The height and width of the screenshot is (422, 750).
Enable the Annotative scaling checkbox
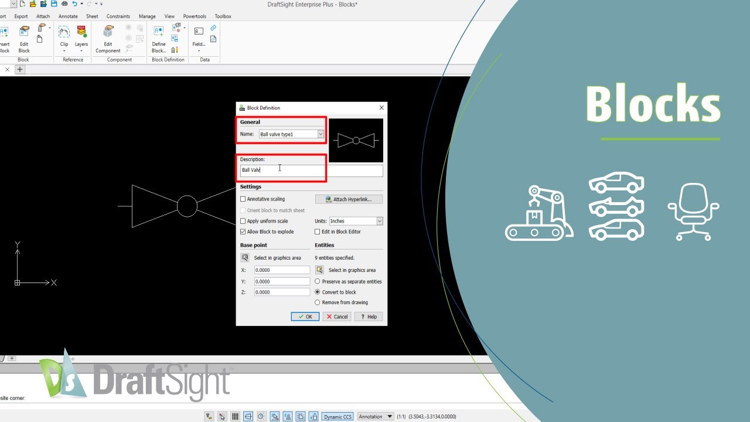point(243,199)
